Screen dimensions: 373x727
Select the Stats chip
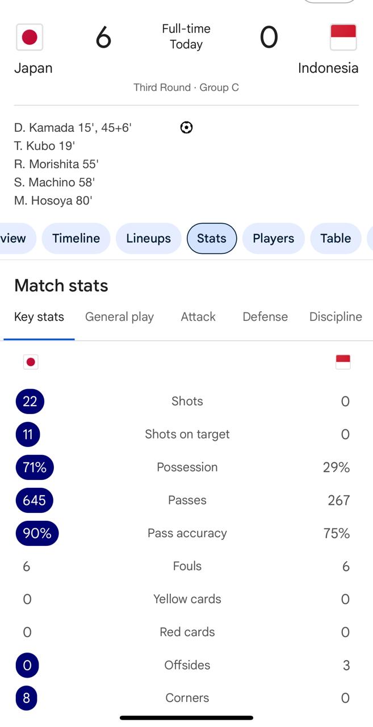[212, 239]
